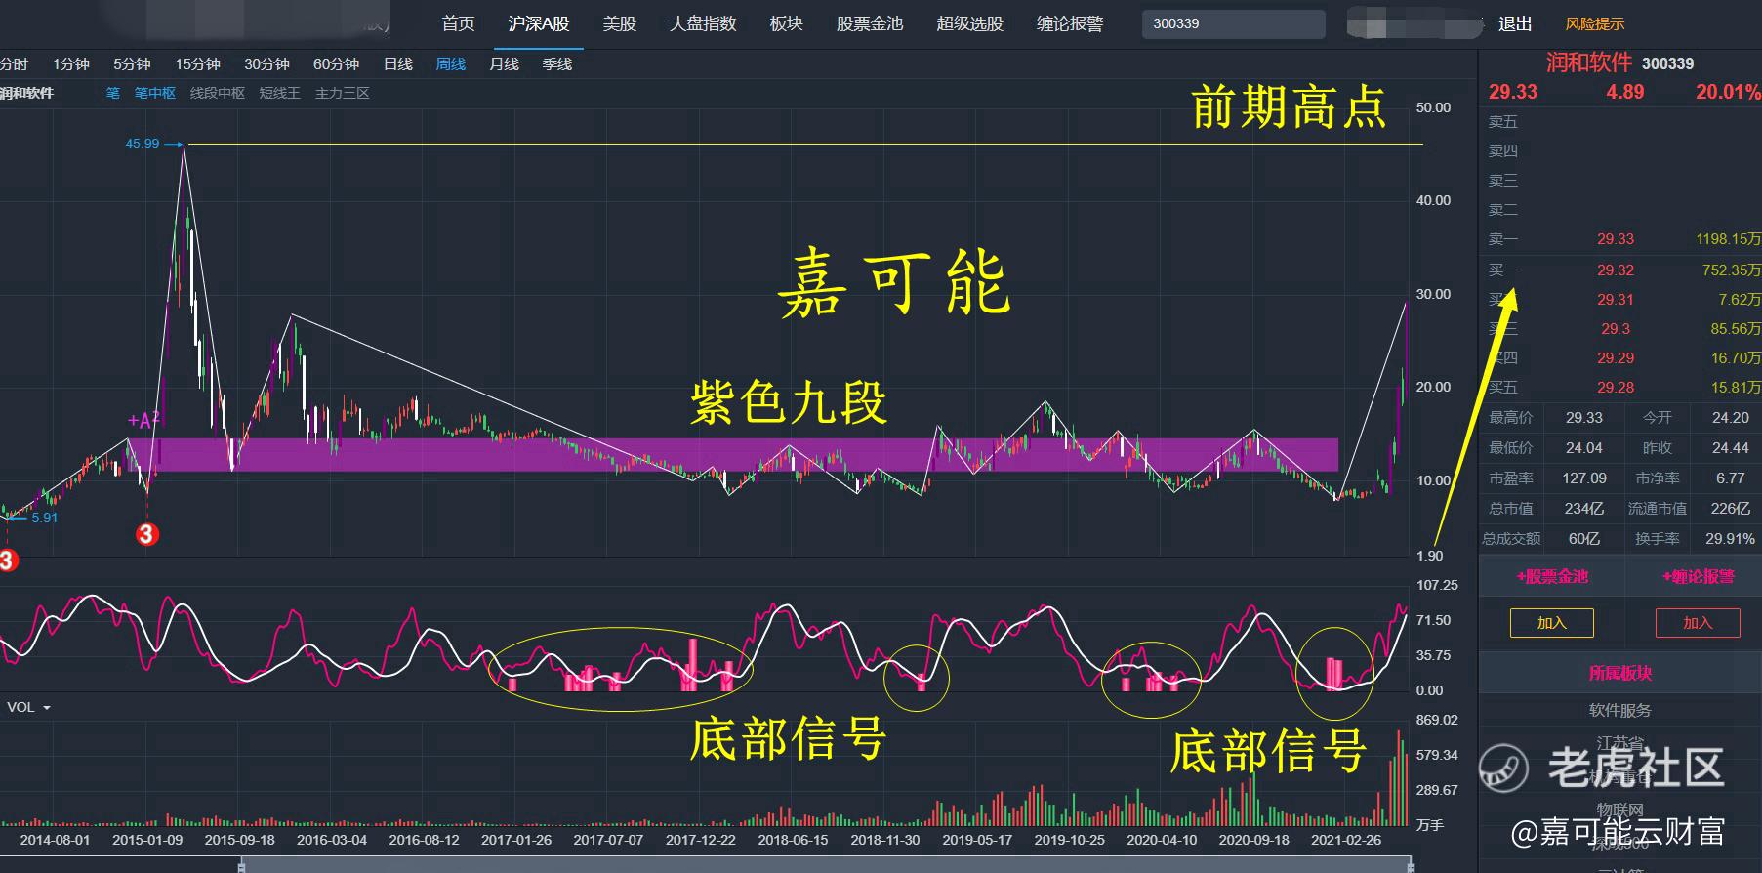Open the 板块 navigation item
The width and height of the screenshot is (1762, 873).
[786, 23]
